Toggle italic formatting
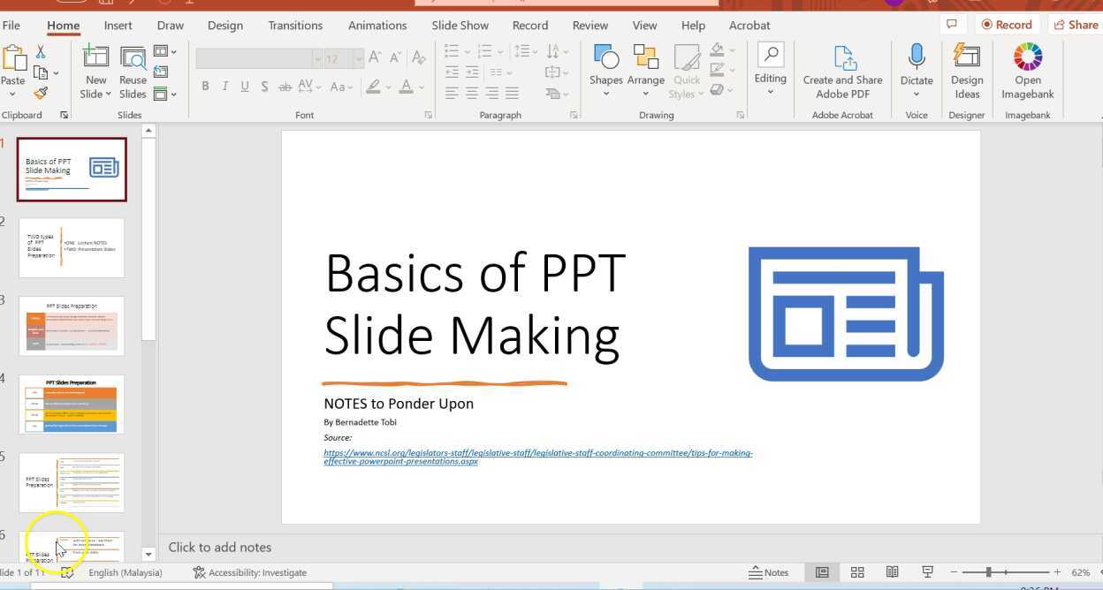The width and height of the screenshot is (1103, 590). point(224,86)
